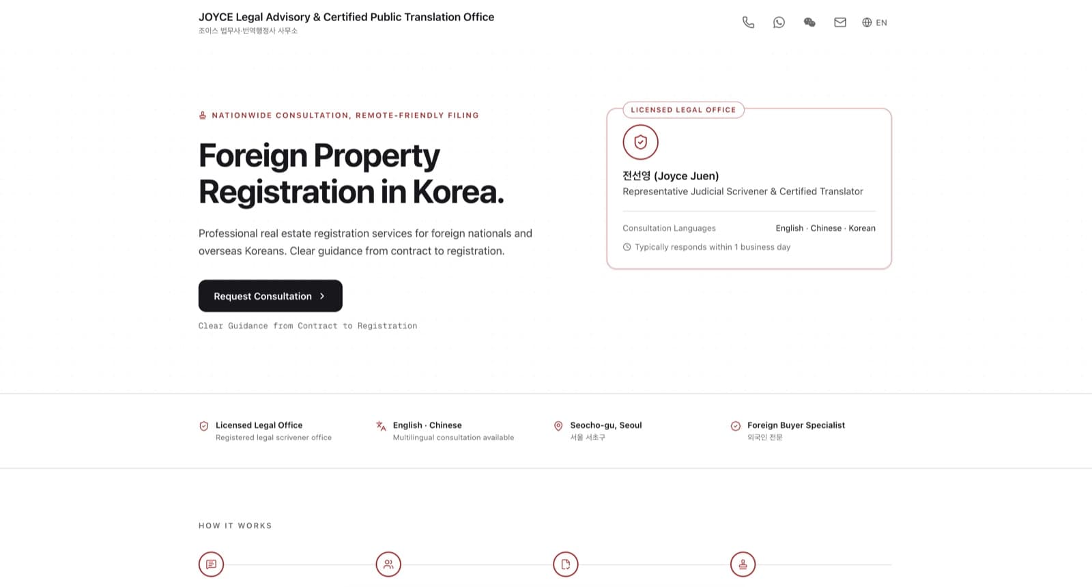Open the EN language selector
Image resolution: width=1092 pixels, height=587 pixels.
[x=874, y=23]
